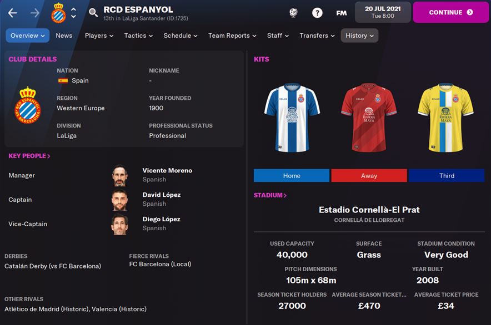Open the Stadium section link
This screenshot has width=491, height=325.
click(270, 195)
